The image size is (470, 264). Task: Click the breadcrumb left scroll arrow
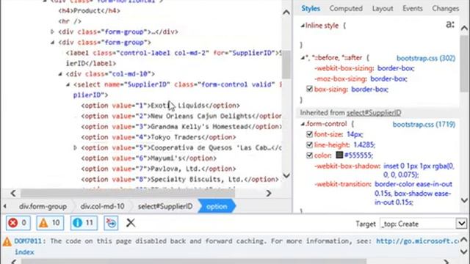(5, 206)
